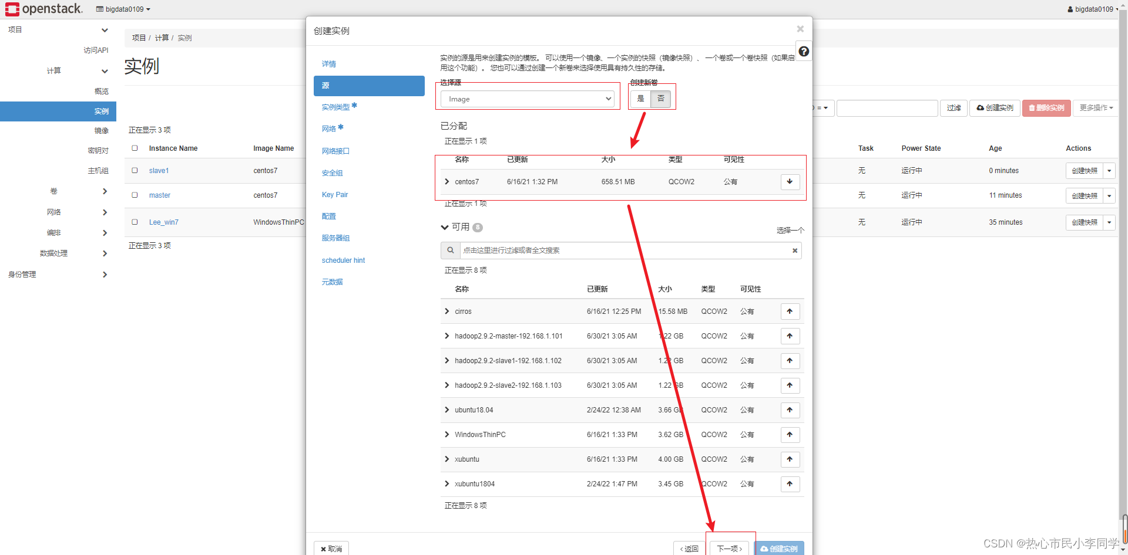Click the 过滤 filter button
Image resolution: width=1128 pixels, height=555 pixels.
pyautogui.click(x=954, y=108)
